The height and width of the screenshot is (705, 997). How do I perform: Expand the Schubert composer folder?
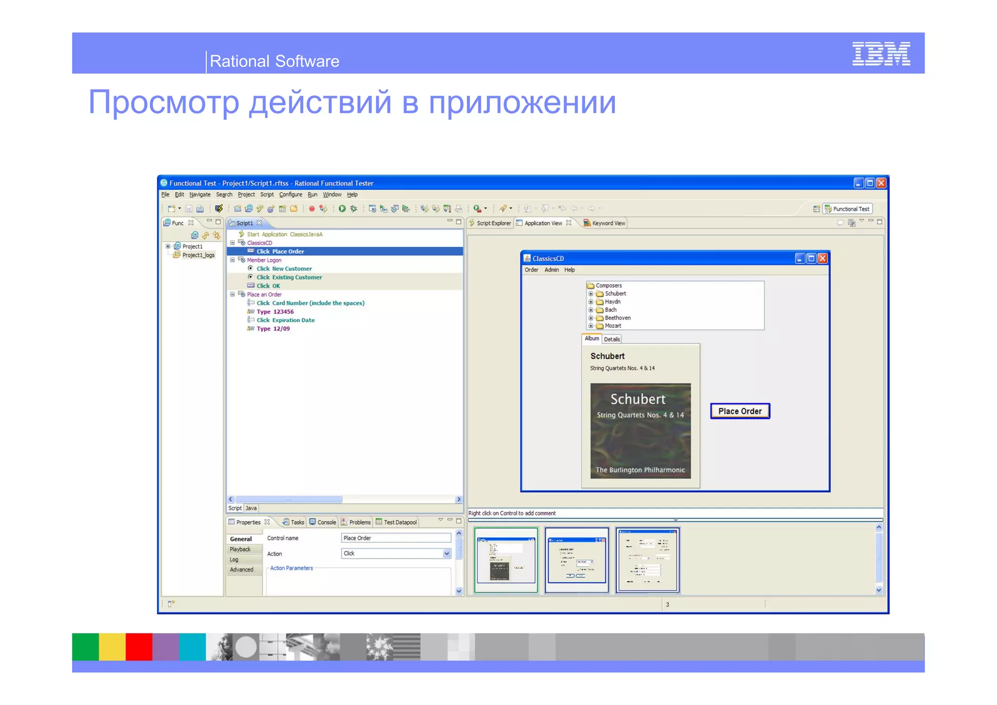[x=591, y=294]
